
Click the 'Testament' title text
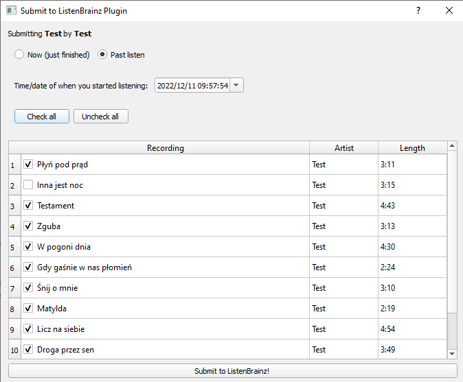coord(56,206)
